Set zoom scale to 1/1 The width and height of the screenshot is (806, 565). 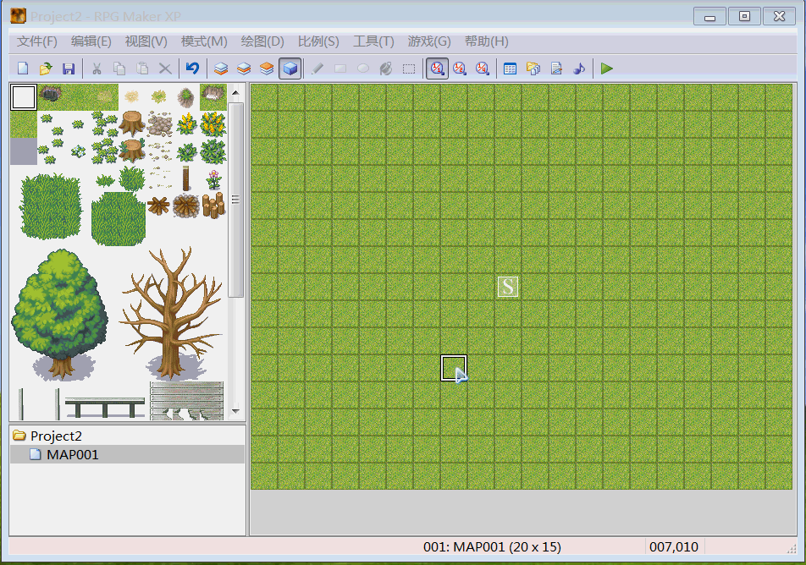[437, 69]
